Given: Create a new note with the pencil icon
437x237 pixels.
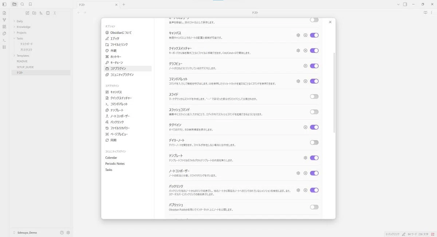Looking at the screenshot, I should click(27, 13).
